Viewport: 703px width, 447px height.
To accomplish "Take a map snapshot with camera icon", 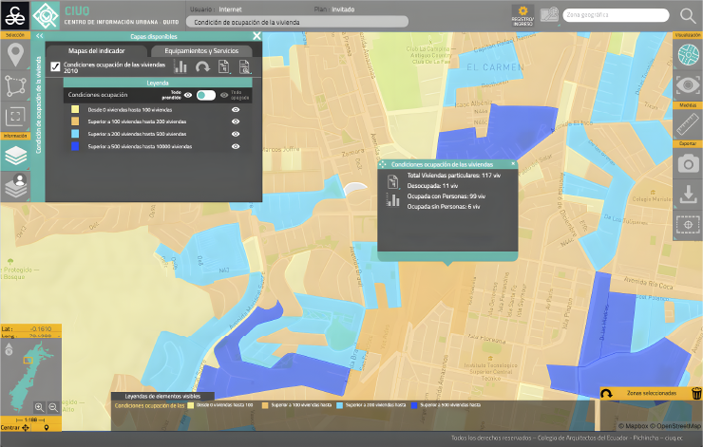I will click(x=689, y=163).
